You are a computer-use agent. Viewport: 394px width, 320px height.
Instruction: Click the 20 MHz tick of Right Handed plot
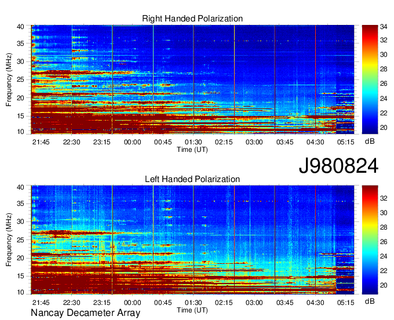click(x=20, y=98)
